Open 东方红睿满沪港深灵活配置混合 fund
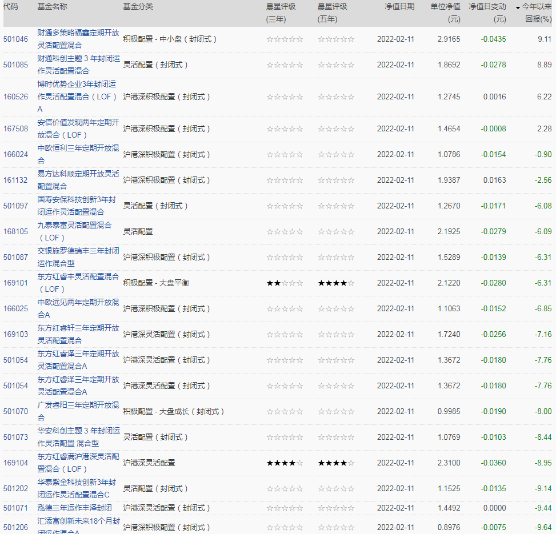 point(78,463)
